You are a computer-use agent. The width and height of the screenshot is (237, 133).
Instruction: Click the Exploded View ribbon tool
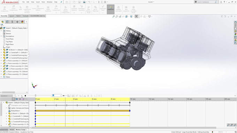click(103, 9)
